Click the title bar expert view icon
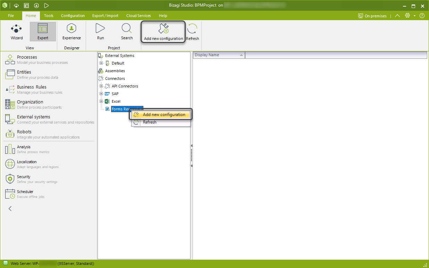The height and width of the screenshot is (268, 429). (x=26, y=6)
